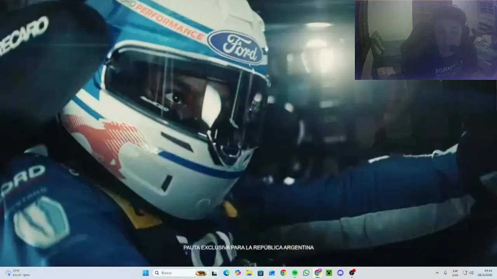Open Discord from the taskbar
The image size is (497, 279).
click(x=341, y=273)
